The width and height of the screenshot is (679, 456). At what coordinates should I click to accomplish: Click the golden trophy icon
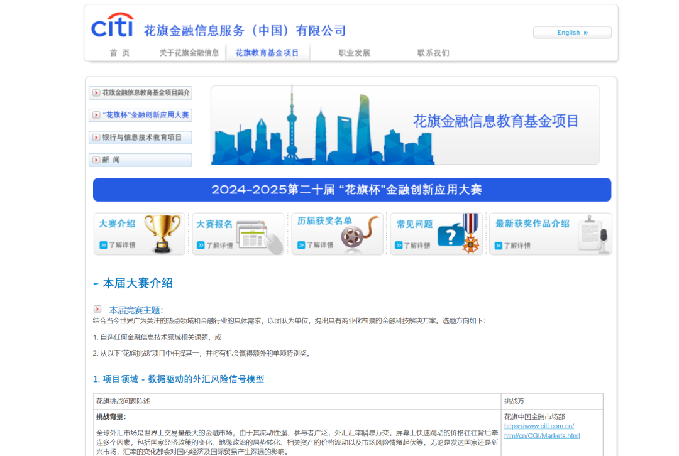162,234
